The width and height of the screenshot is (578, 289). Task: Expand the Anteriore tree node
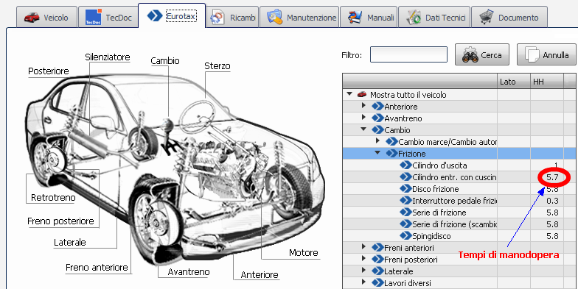click(363, 106)
